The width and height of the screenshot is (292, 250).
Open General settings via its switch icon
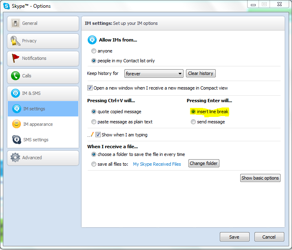[x=15, y=23]
